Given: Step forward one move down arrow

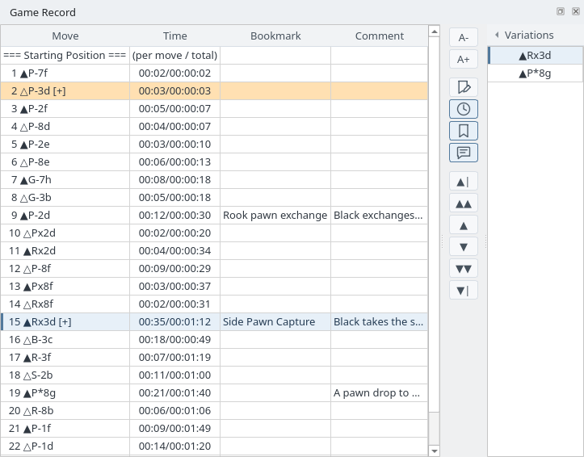Looking at the screenshot, I should (x=464, y=247).
